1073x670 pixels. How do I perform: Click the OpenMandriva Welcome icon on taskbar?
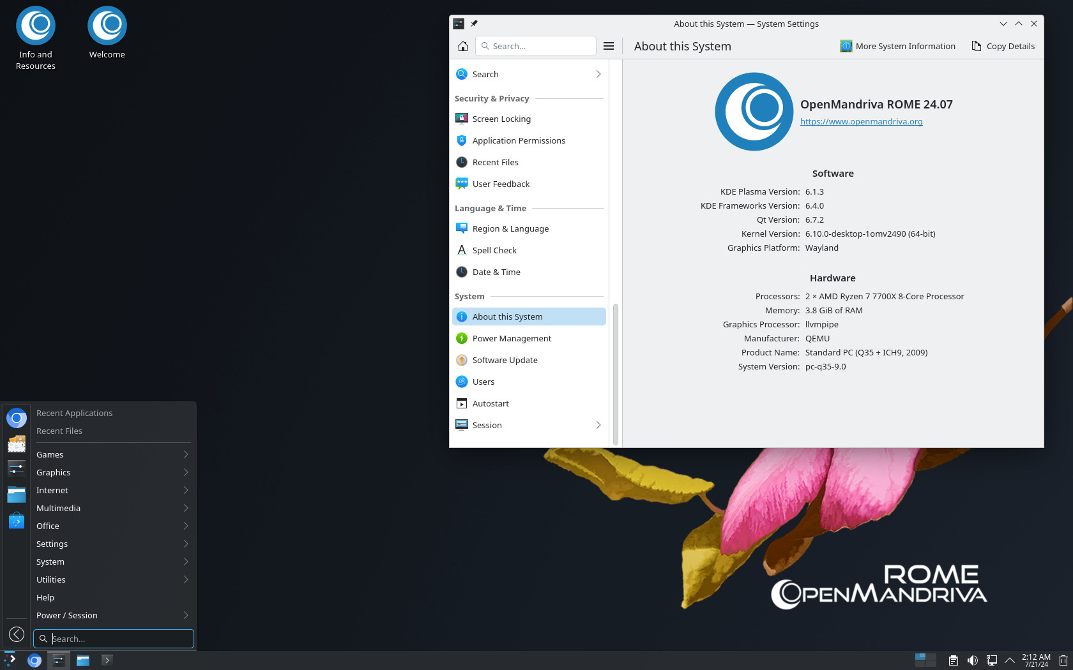point(34,660)
